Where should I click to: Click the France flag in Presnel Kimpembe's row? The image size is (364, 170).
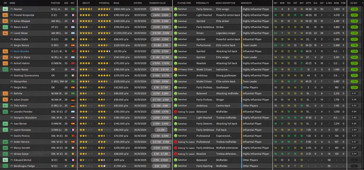tap(72, 15)
